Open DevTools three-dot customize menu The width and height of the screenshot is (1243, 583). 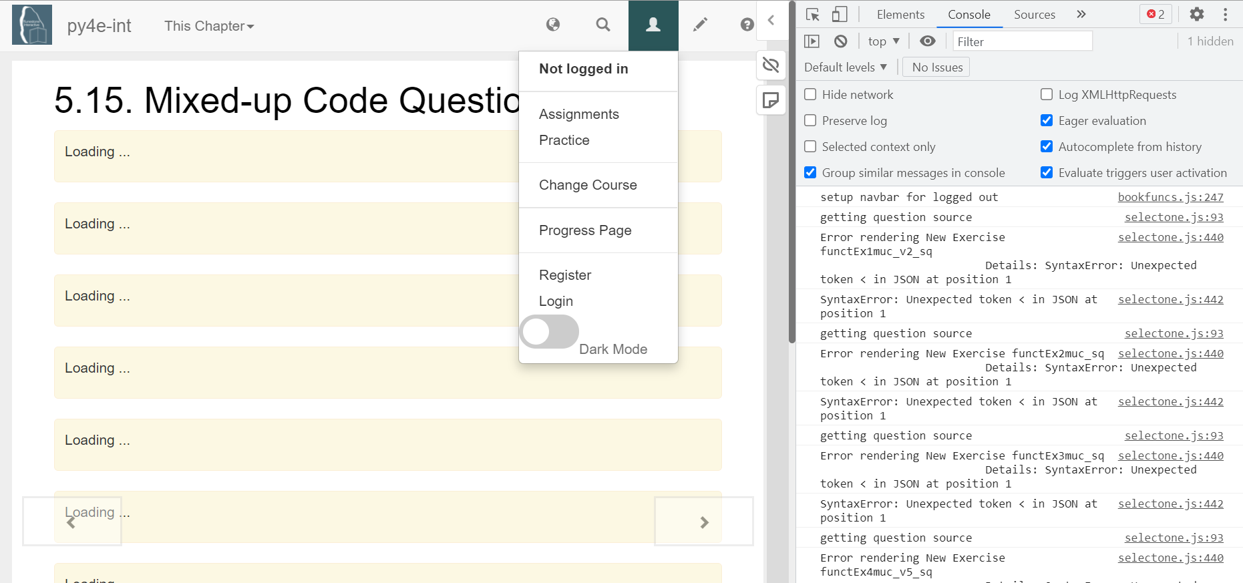point(1225,14)
